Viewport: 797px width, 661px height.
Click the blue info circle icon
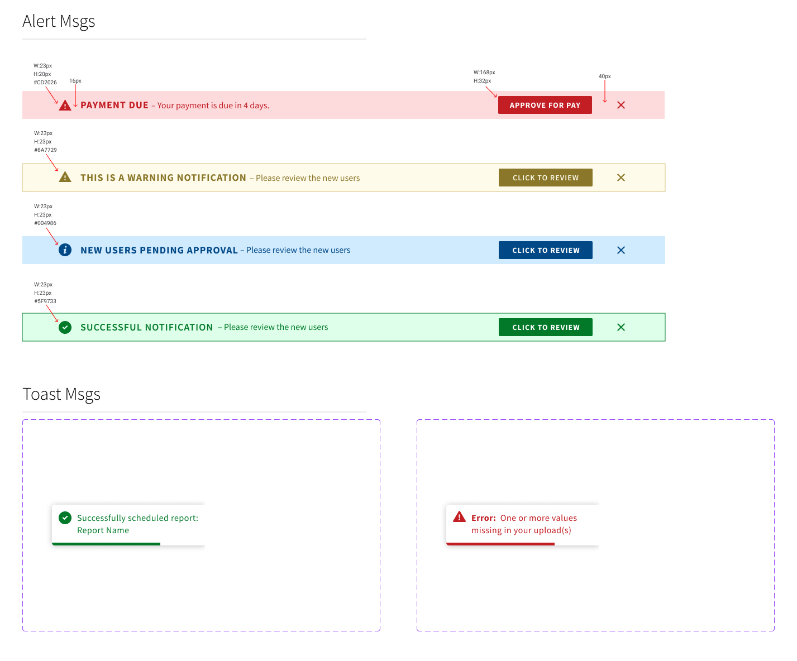coord(65,250)
